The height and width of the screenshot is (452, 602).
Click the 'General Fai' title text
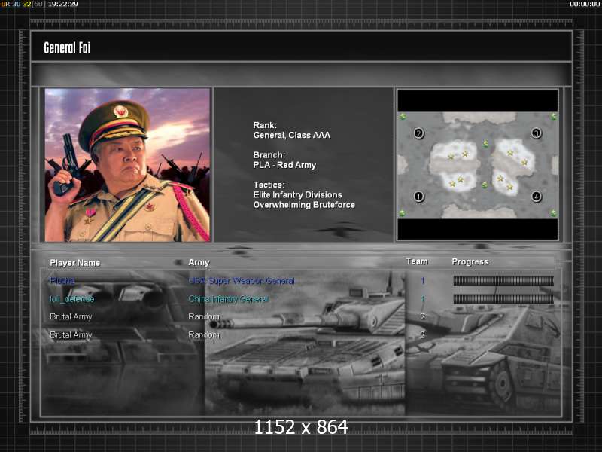(x=67, y=48)
